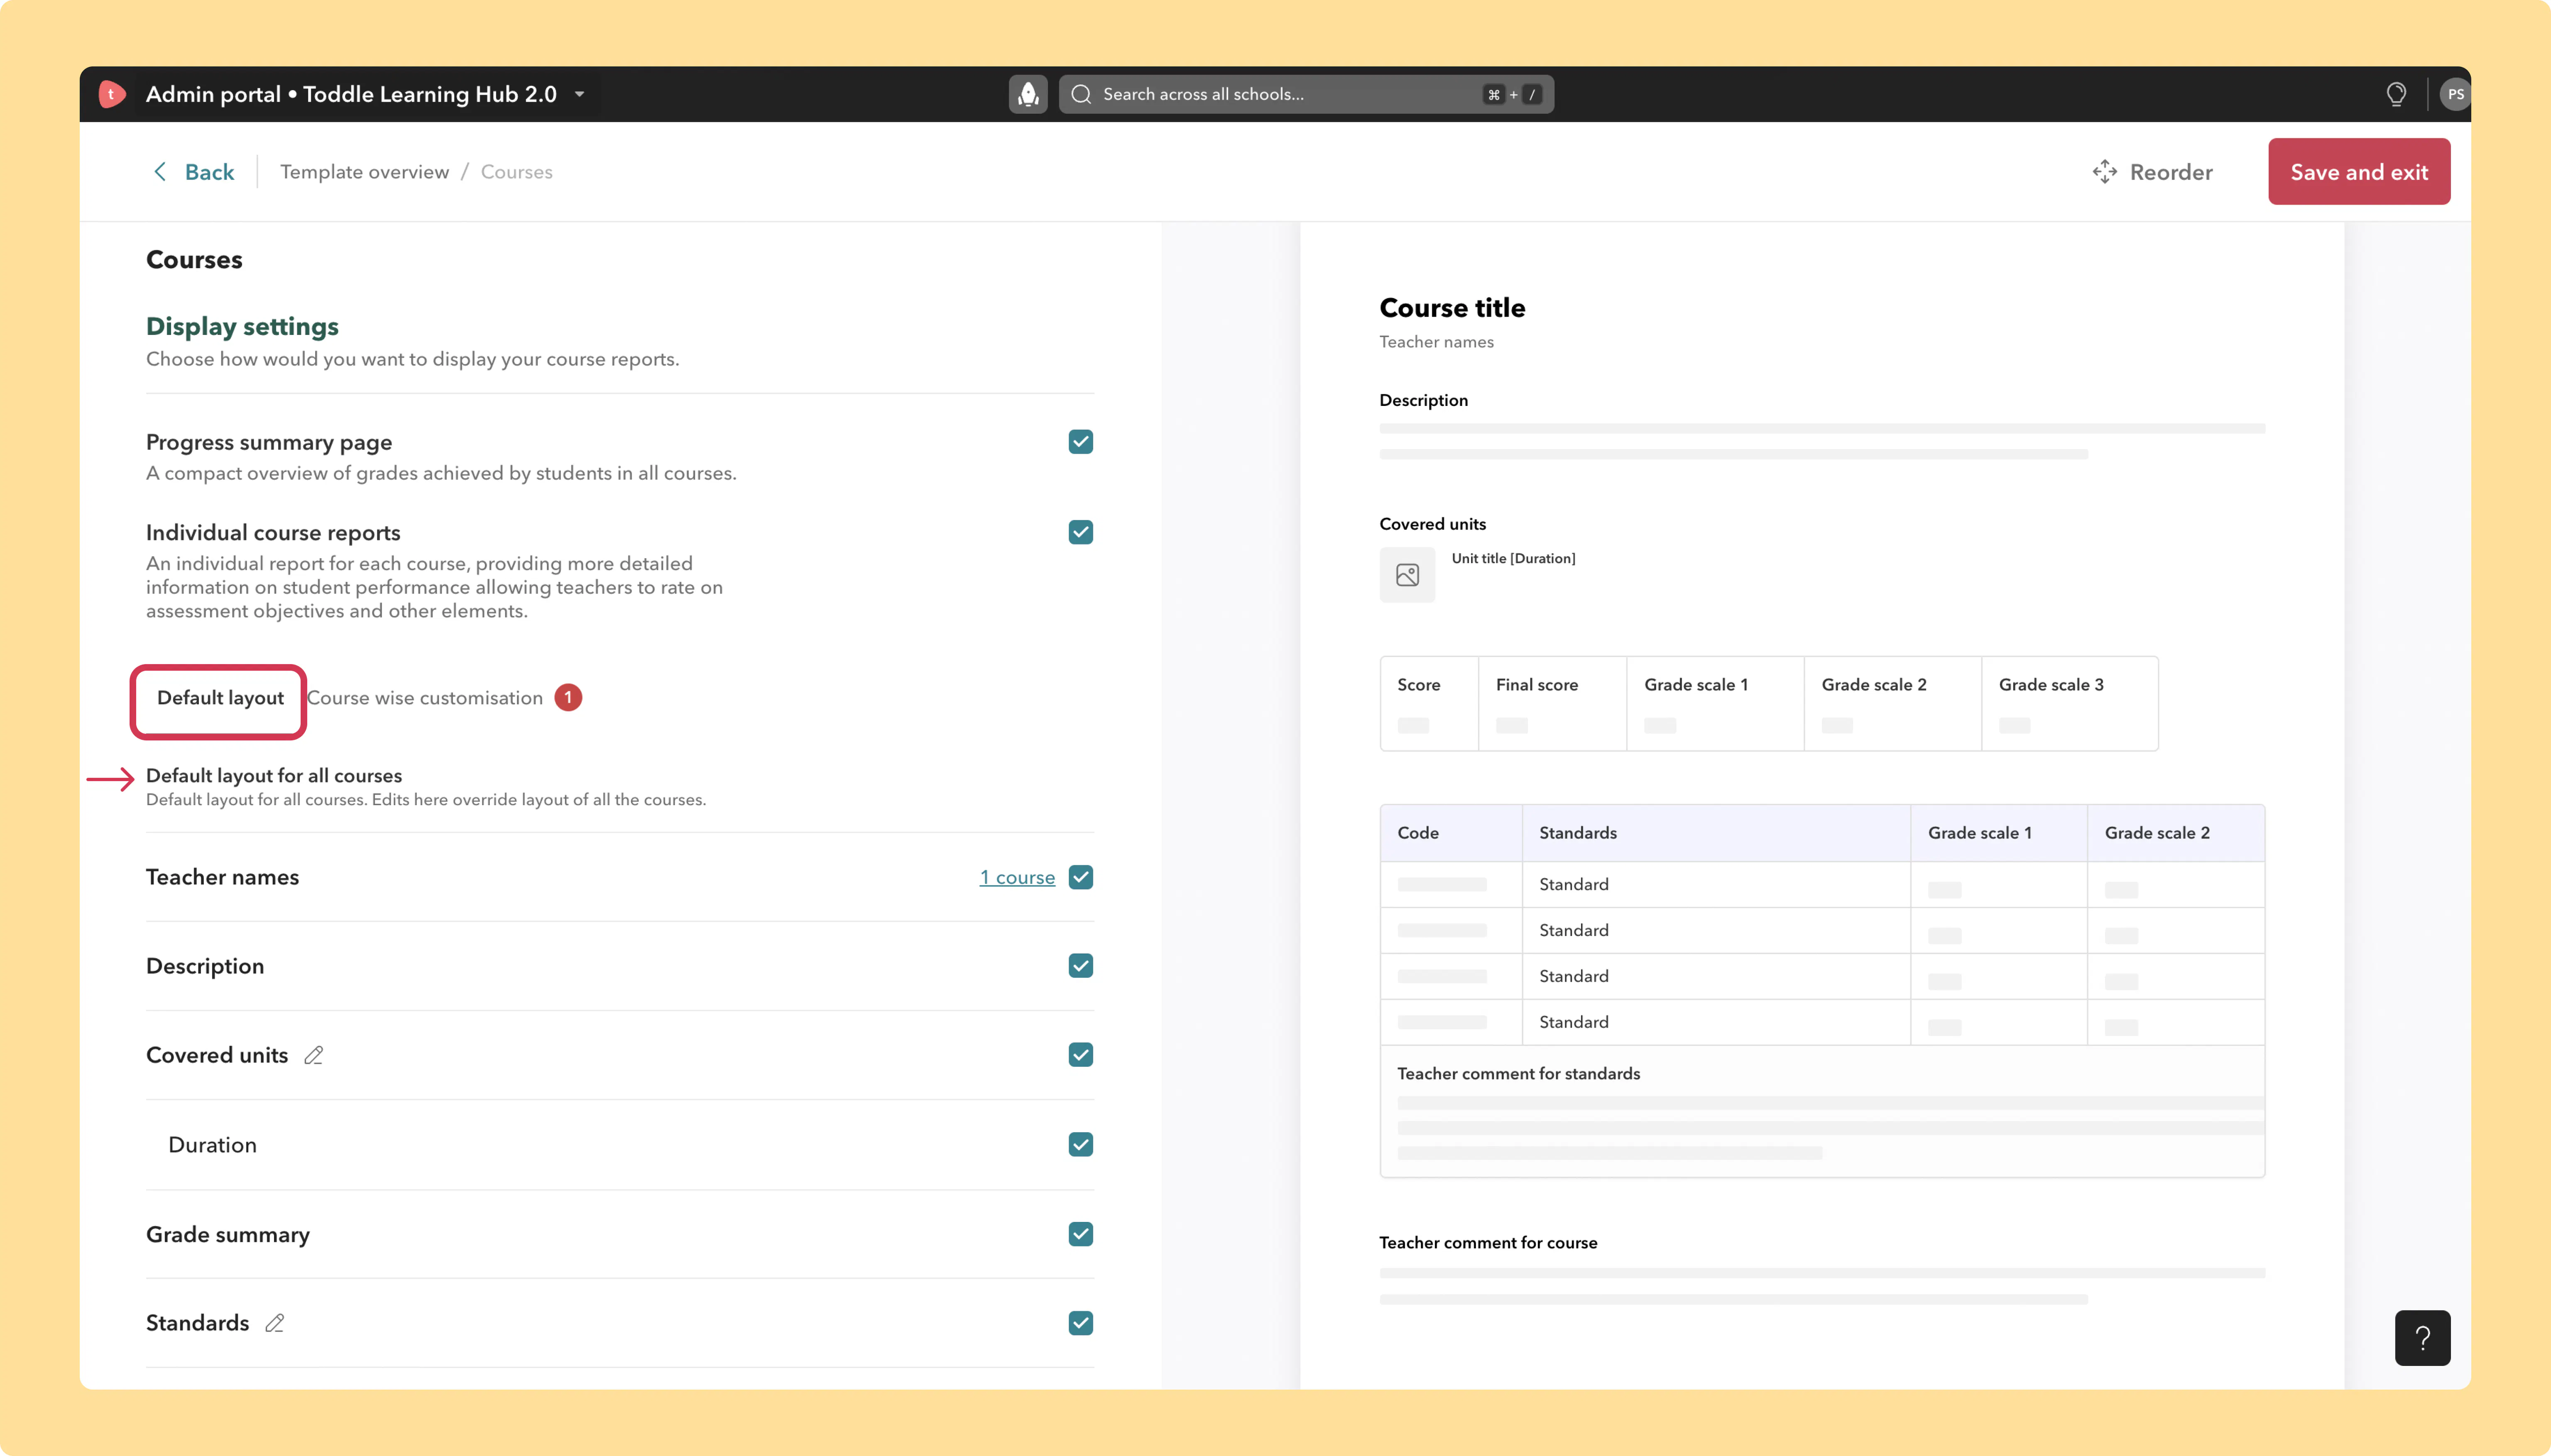
Task: Disable the Duration checkbox
Action: click(1080, 1144)
